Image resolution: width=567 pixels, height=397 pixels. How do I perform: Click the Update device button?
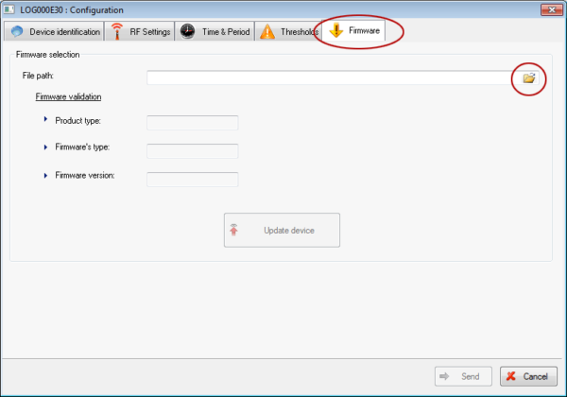pos(282,230)
